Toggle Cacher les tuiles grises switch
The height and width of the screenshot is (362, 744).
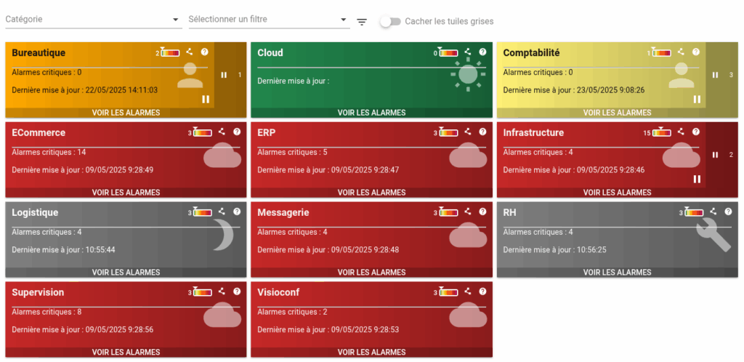pyautogui.click(x=390, y=21)
